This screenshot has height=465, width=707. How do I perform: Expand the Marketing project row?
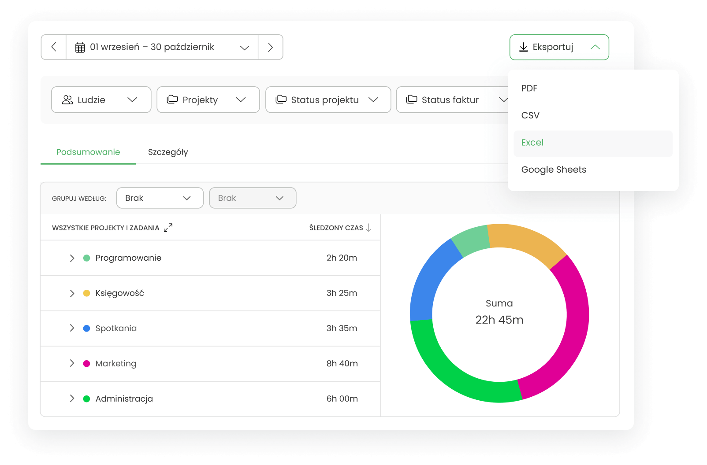click(x=72, y=363)
